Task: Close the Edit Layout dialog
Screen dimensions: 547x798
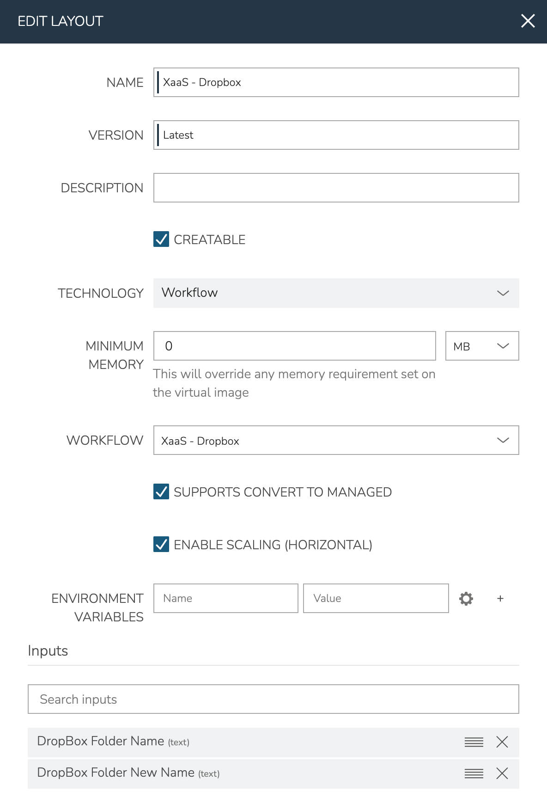Action: coord(528,21)
